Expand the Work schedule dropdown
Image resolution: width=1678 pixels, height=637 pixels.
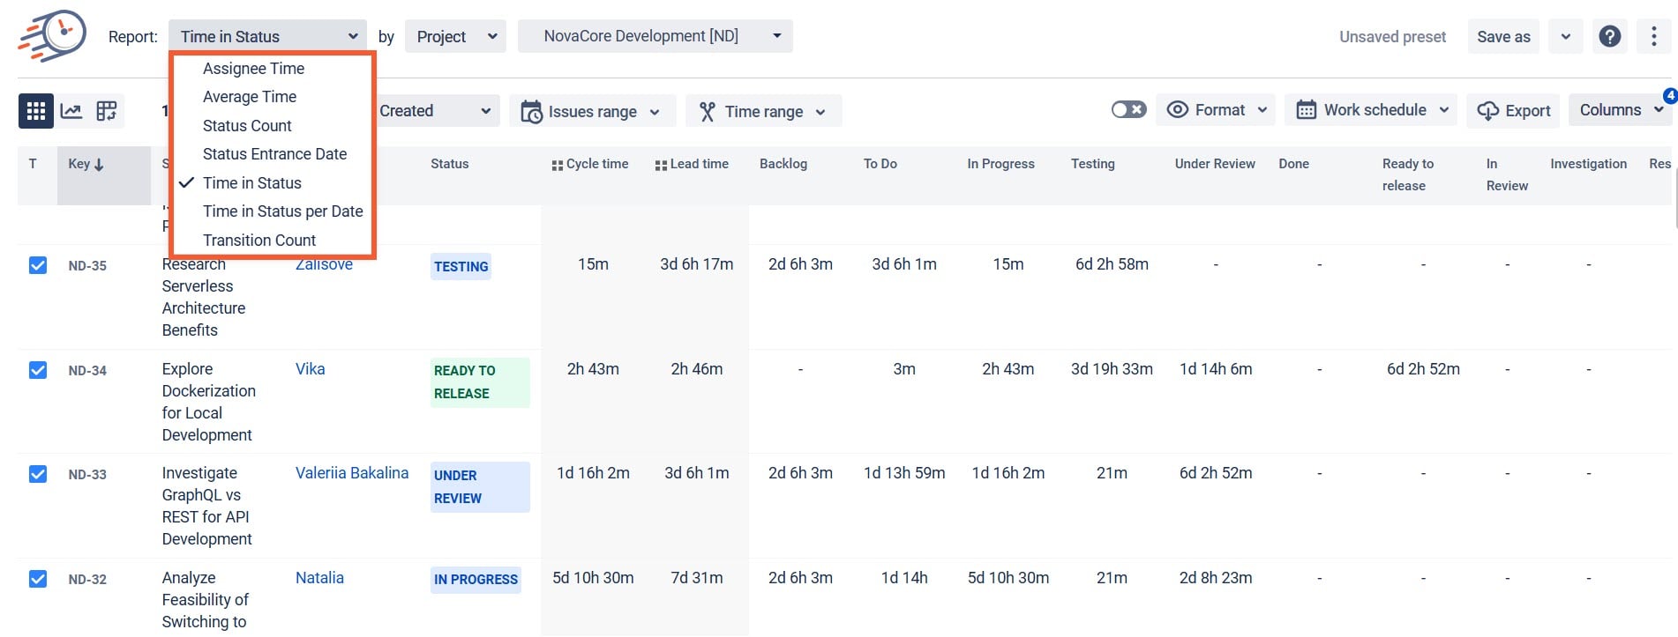(1373, 110)
